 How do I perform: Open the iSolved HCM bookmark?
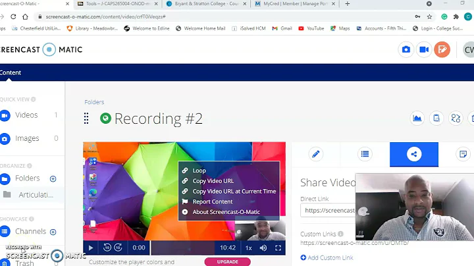248,28
